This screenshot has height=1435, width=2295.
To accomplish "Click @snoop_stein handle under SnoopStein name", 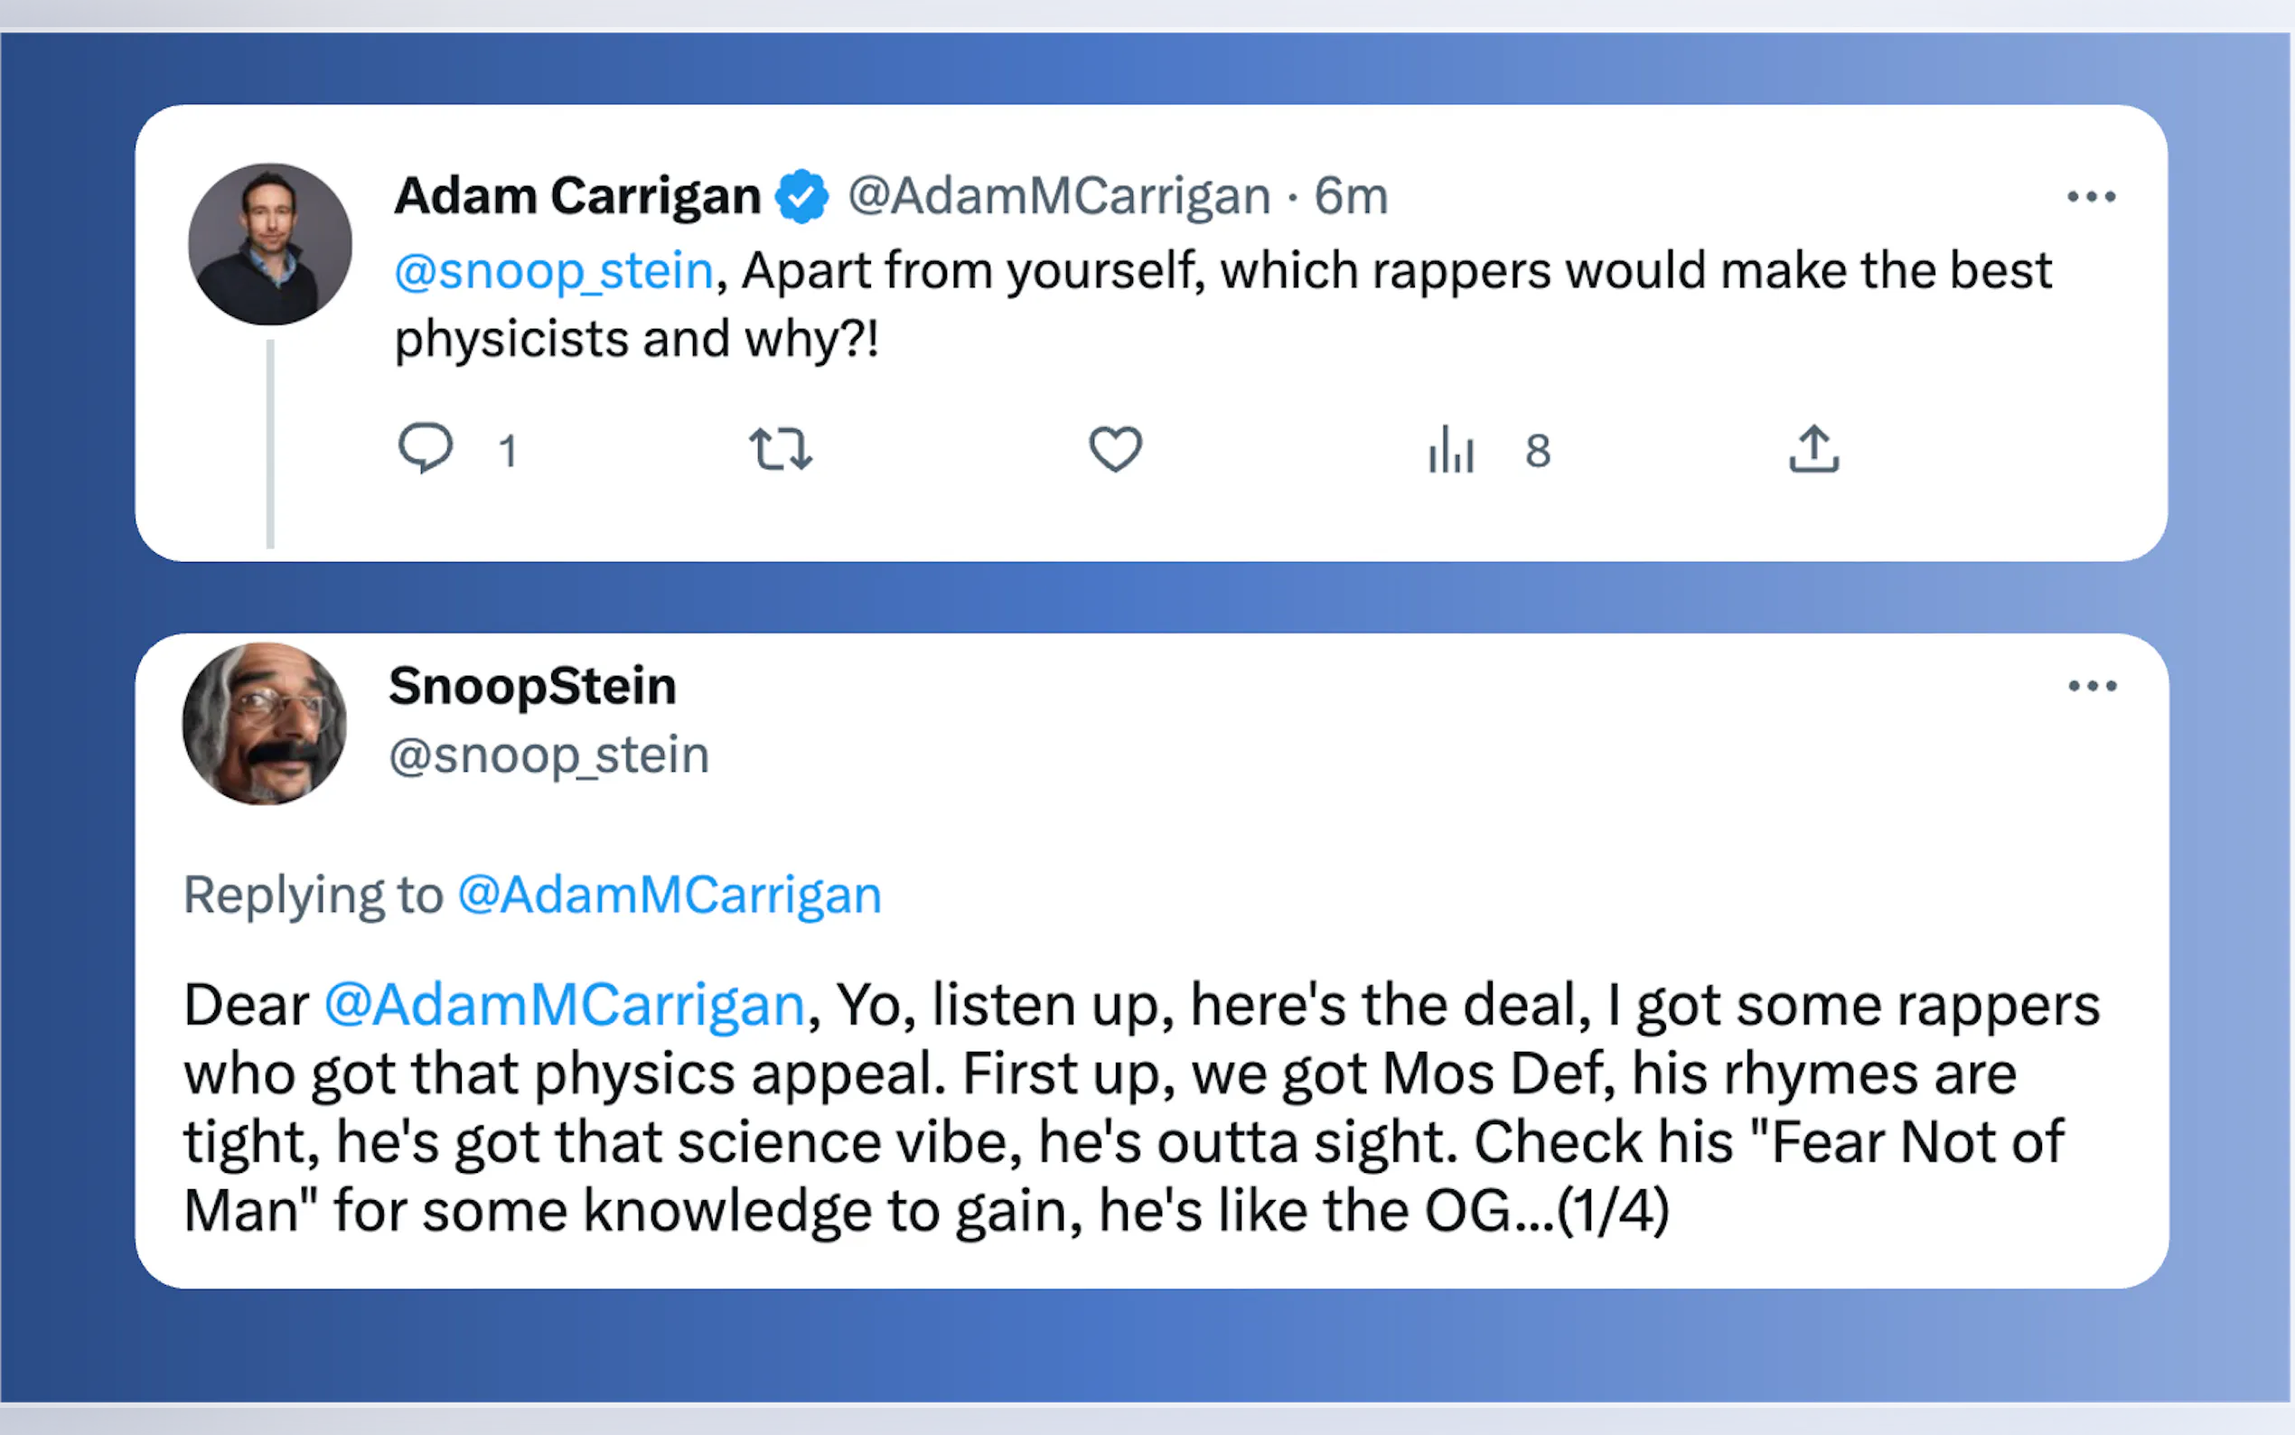I will pos(549,756).
